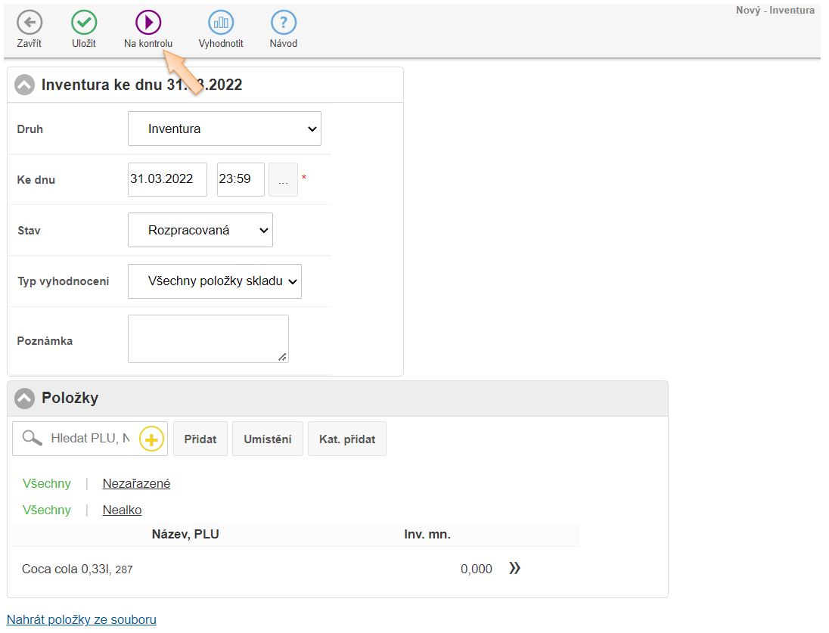Click the Kat. přidat button

pos(347,439)
